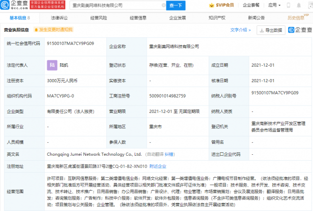Select company name 重庆剧美网络科技有限公司 in table
The image size is (313, 211).
click(174, 46)
